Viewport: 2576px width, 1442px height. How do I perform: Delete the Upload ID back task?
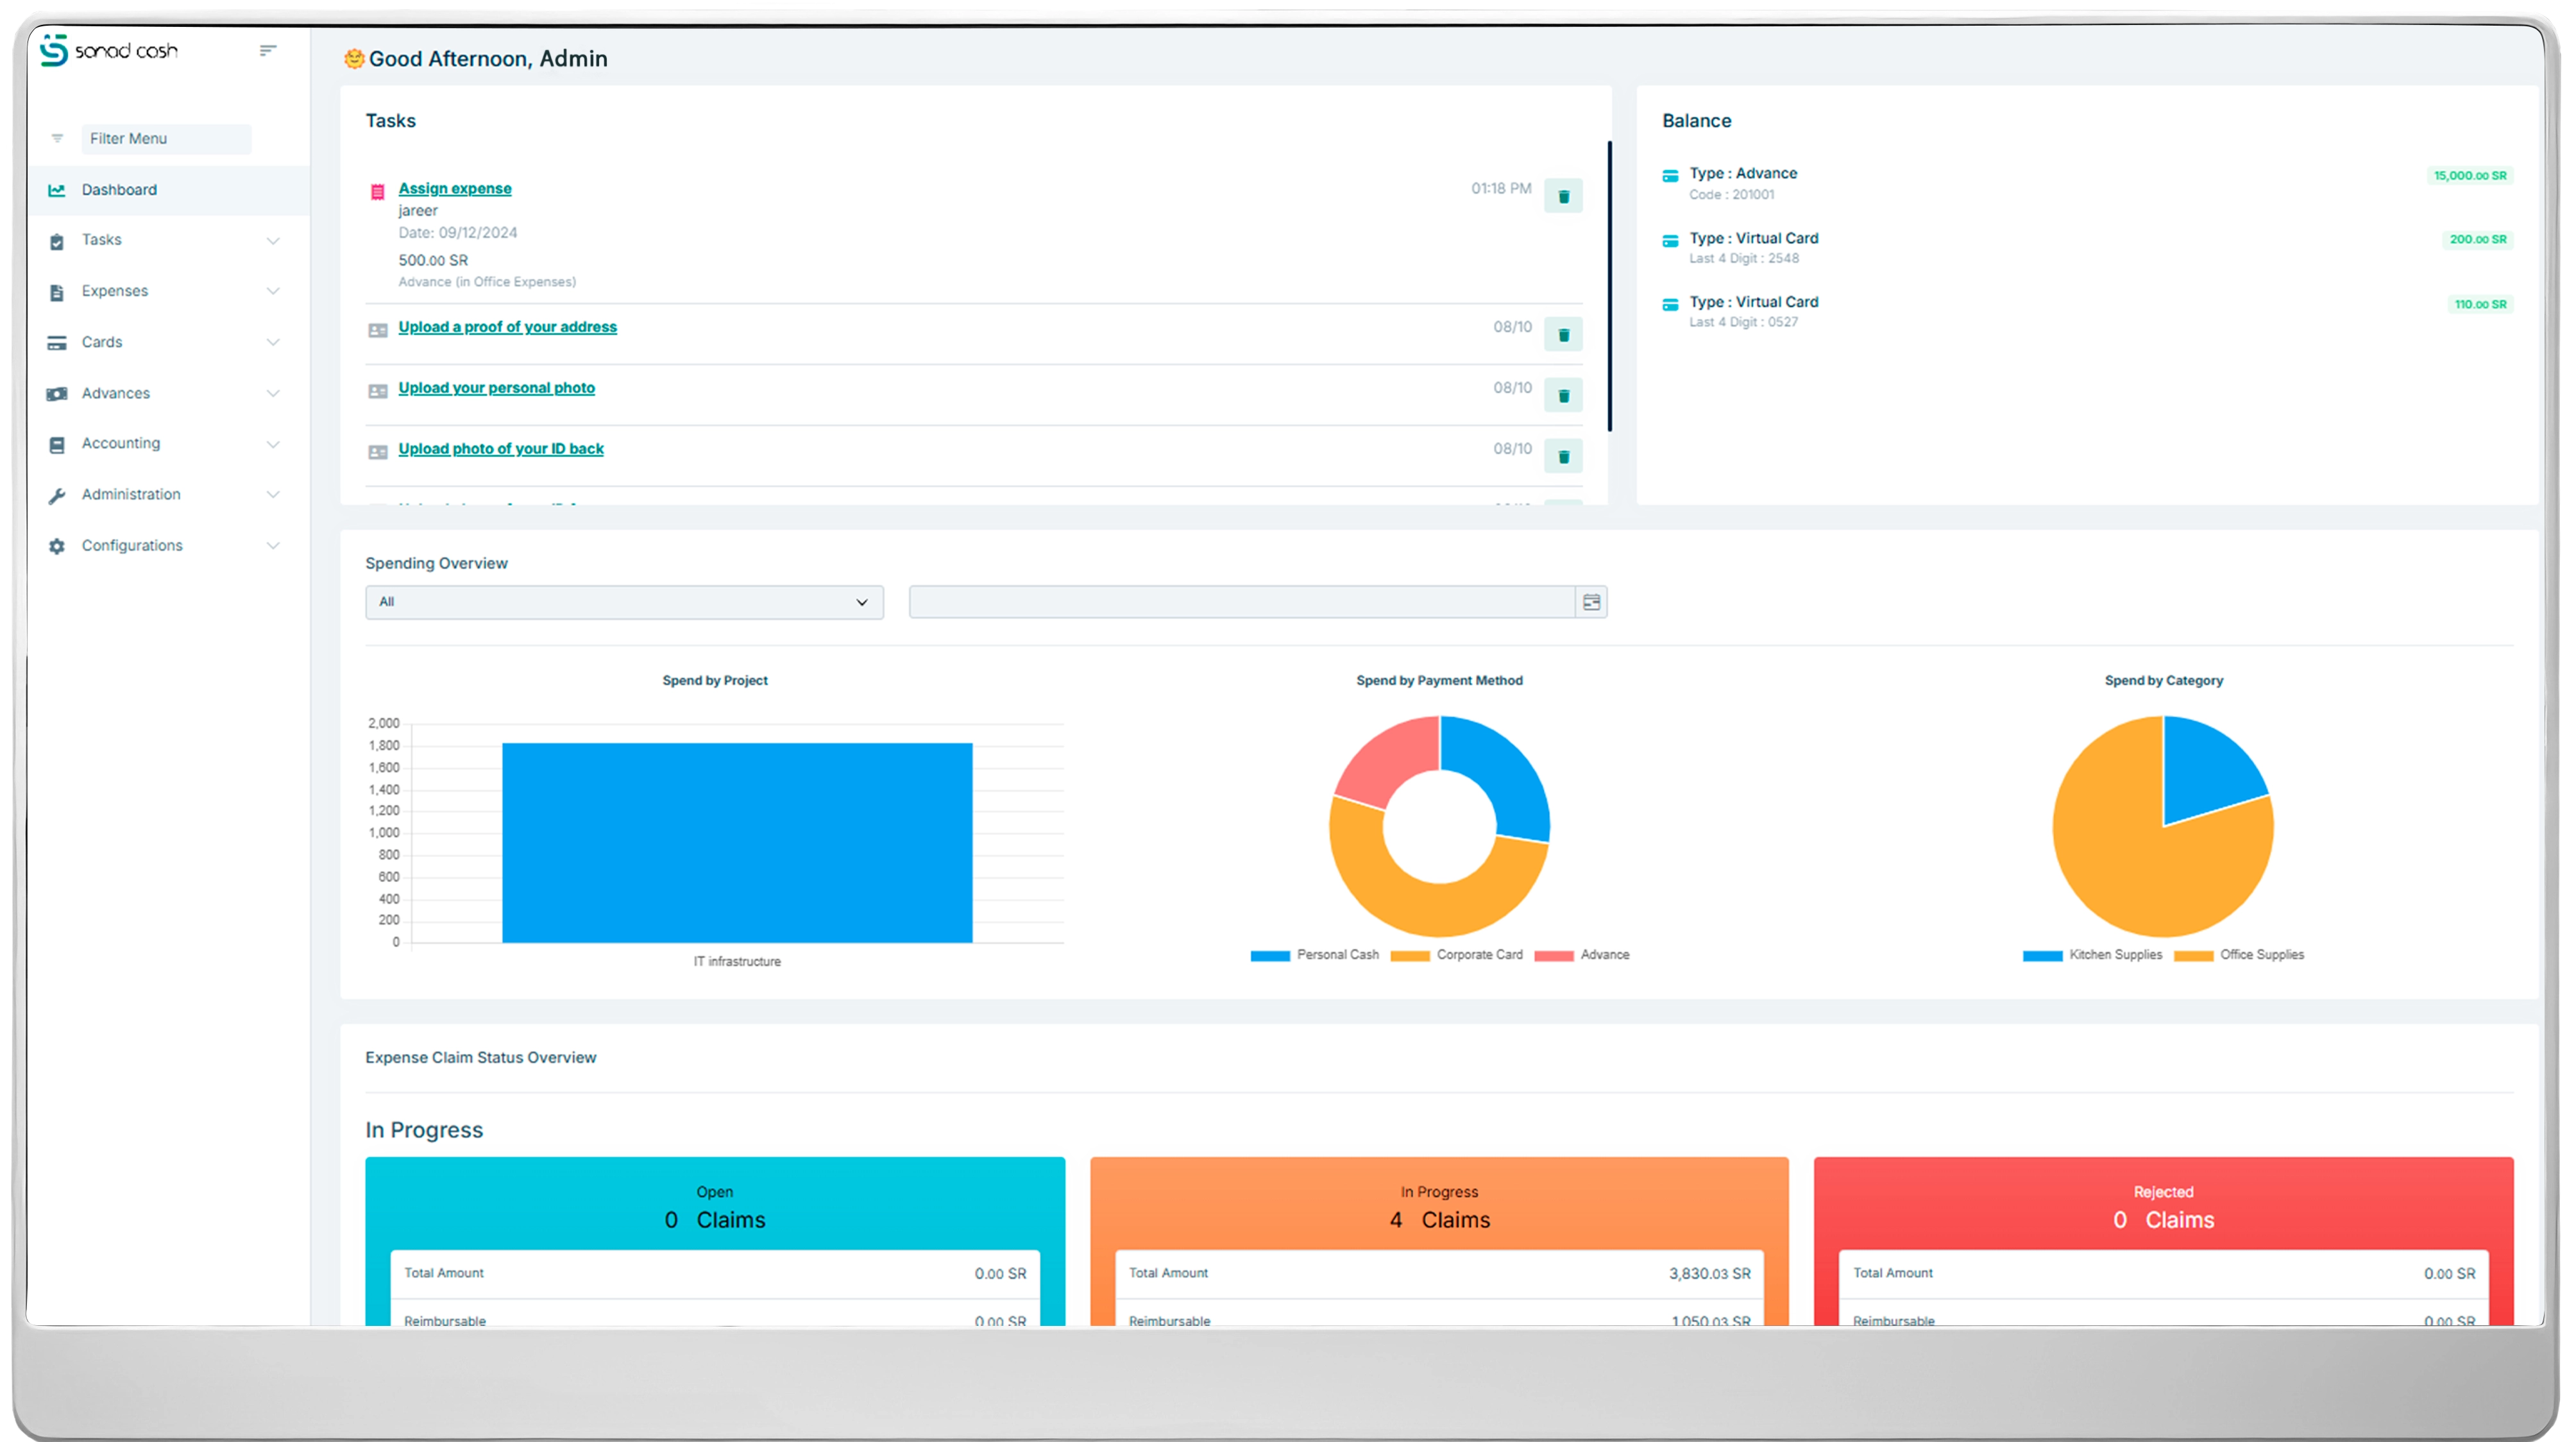pos(1563,457)
